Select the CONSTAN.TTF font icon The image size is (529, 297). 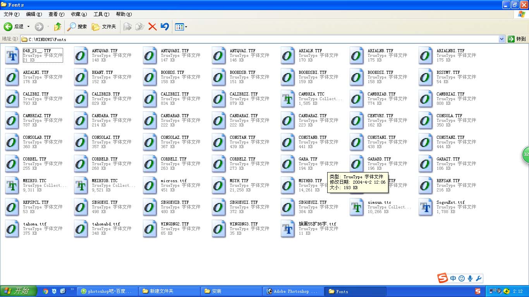[219, 142]
